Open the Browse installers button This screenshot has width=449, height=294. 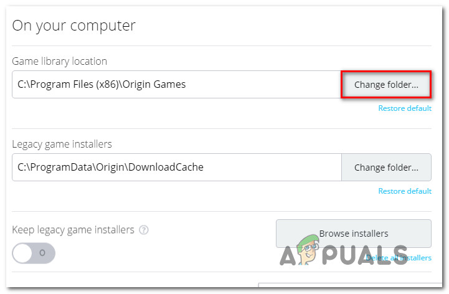click(354, 234)
